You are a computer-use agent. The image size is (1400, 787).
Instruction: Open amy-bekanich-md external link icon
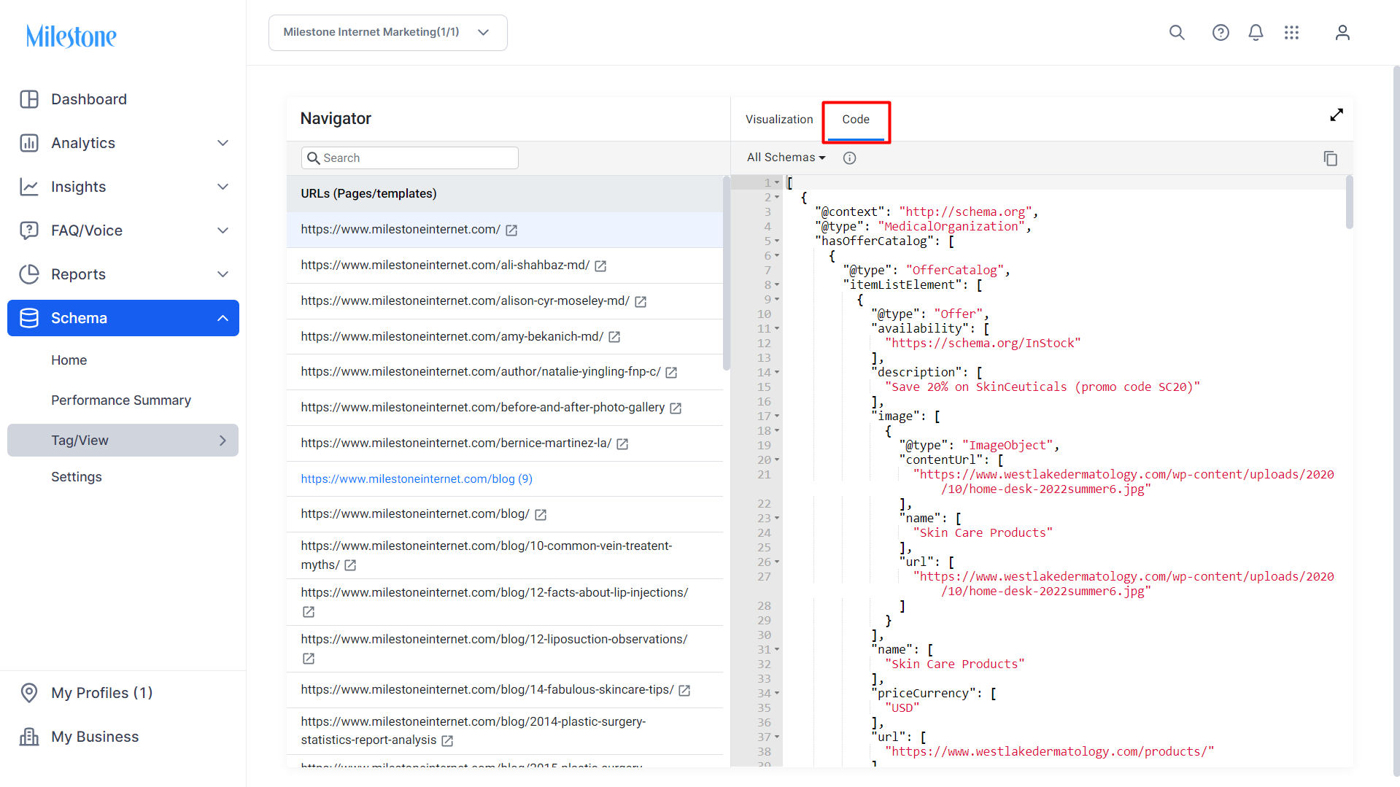click(614, 337)
